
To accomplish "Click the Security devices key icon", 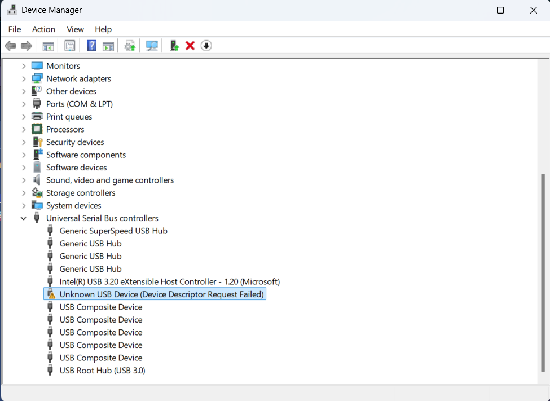I will point(38,142).
